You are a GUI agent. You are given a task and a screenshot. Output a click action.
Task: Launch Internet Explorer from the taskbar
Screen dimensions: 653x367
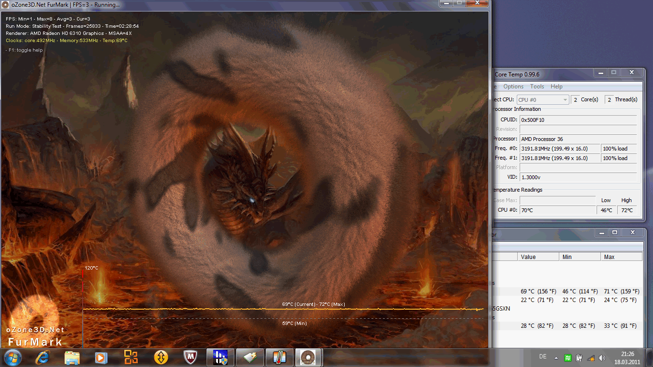pyautogui.click(x=42, y=357)
